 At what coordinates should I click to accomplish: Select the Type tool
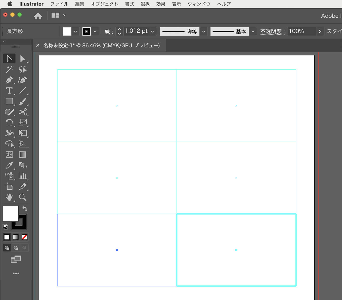click(9, 91)
